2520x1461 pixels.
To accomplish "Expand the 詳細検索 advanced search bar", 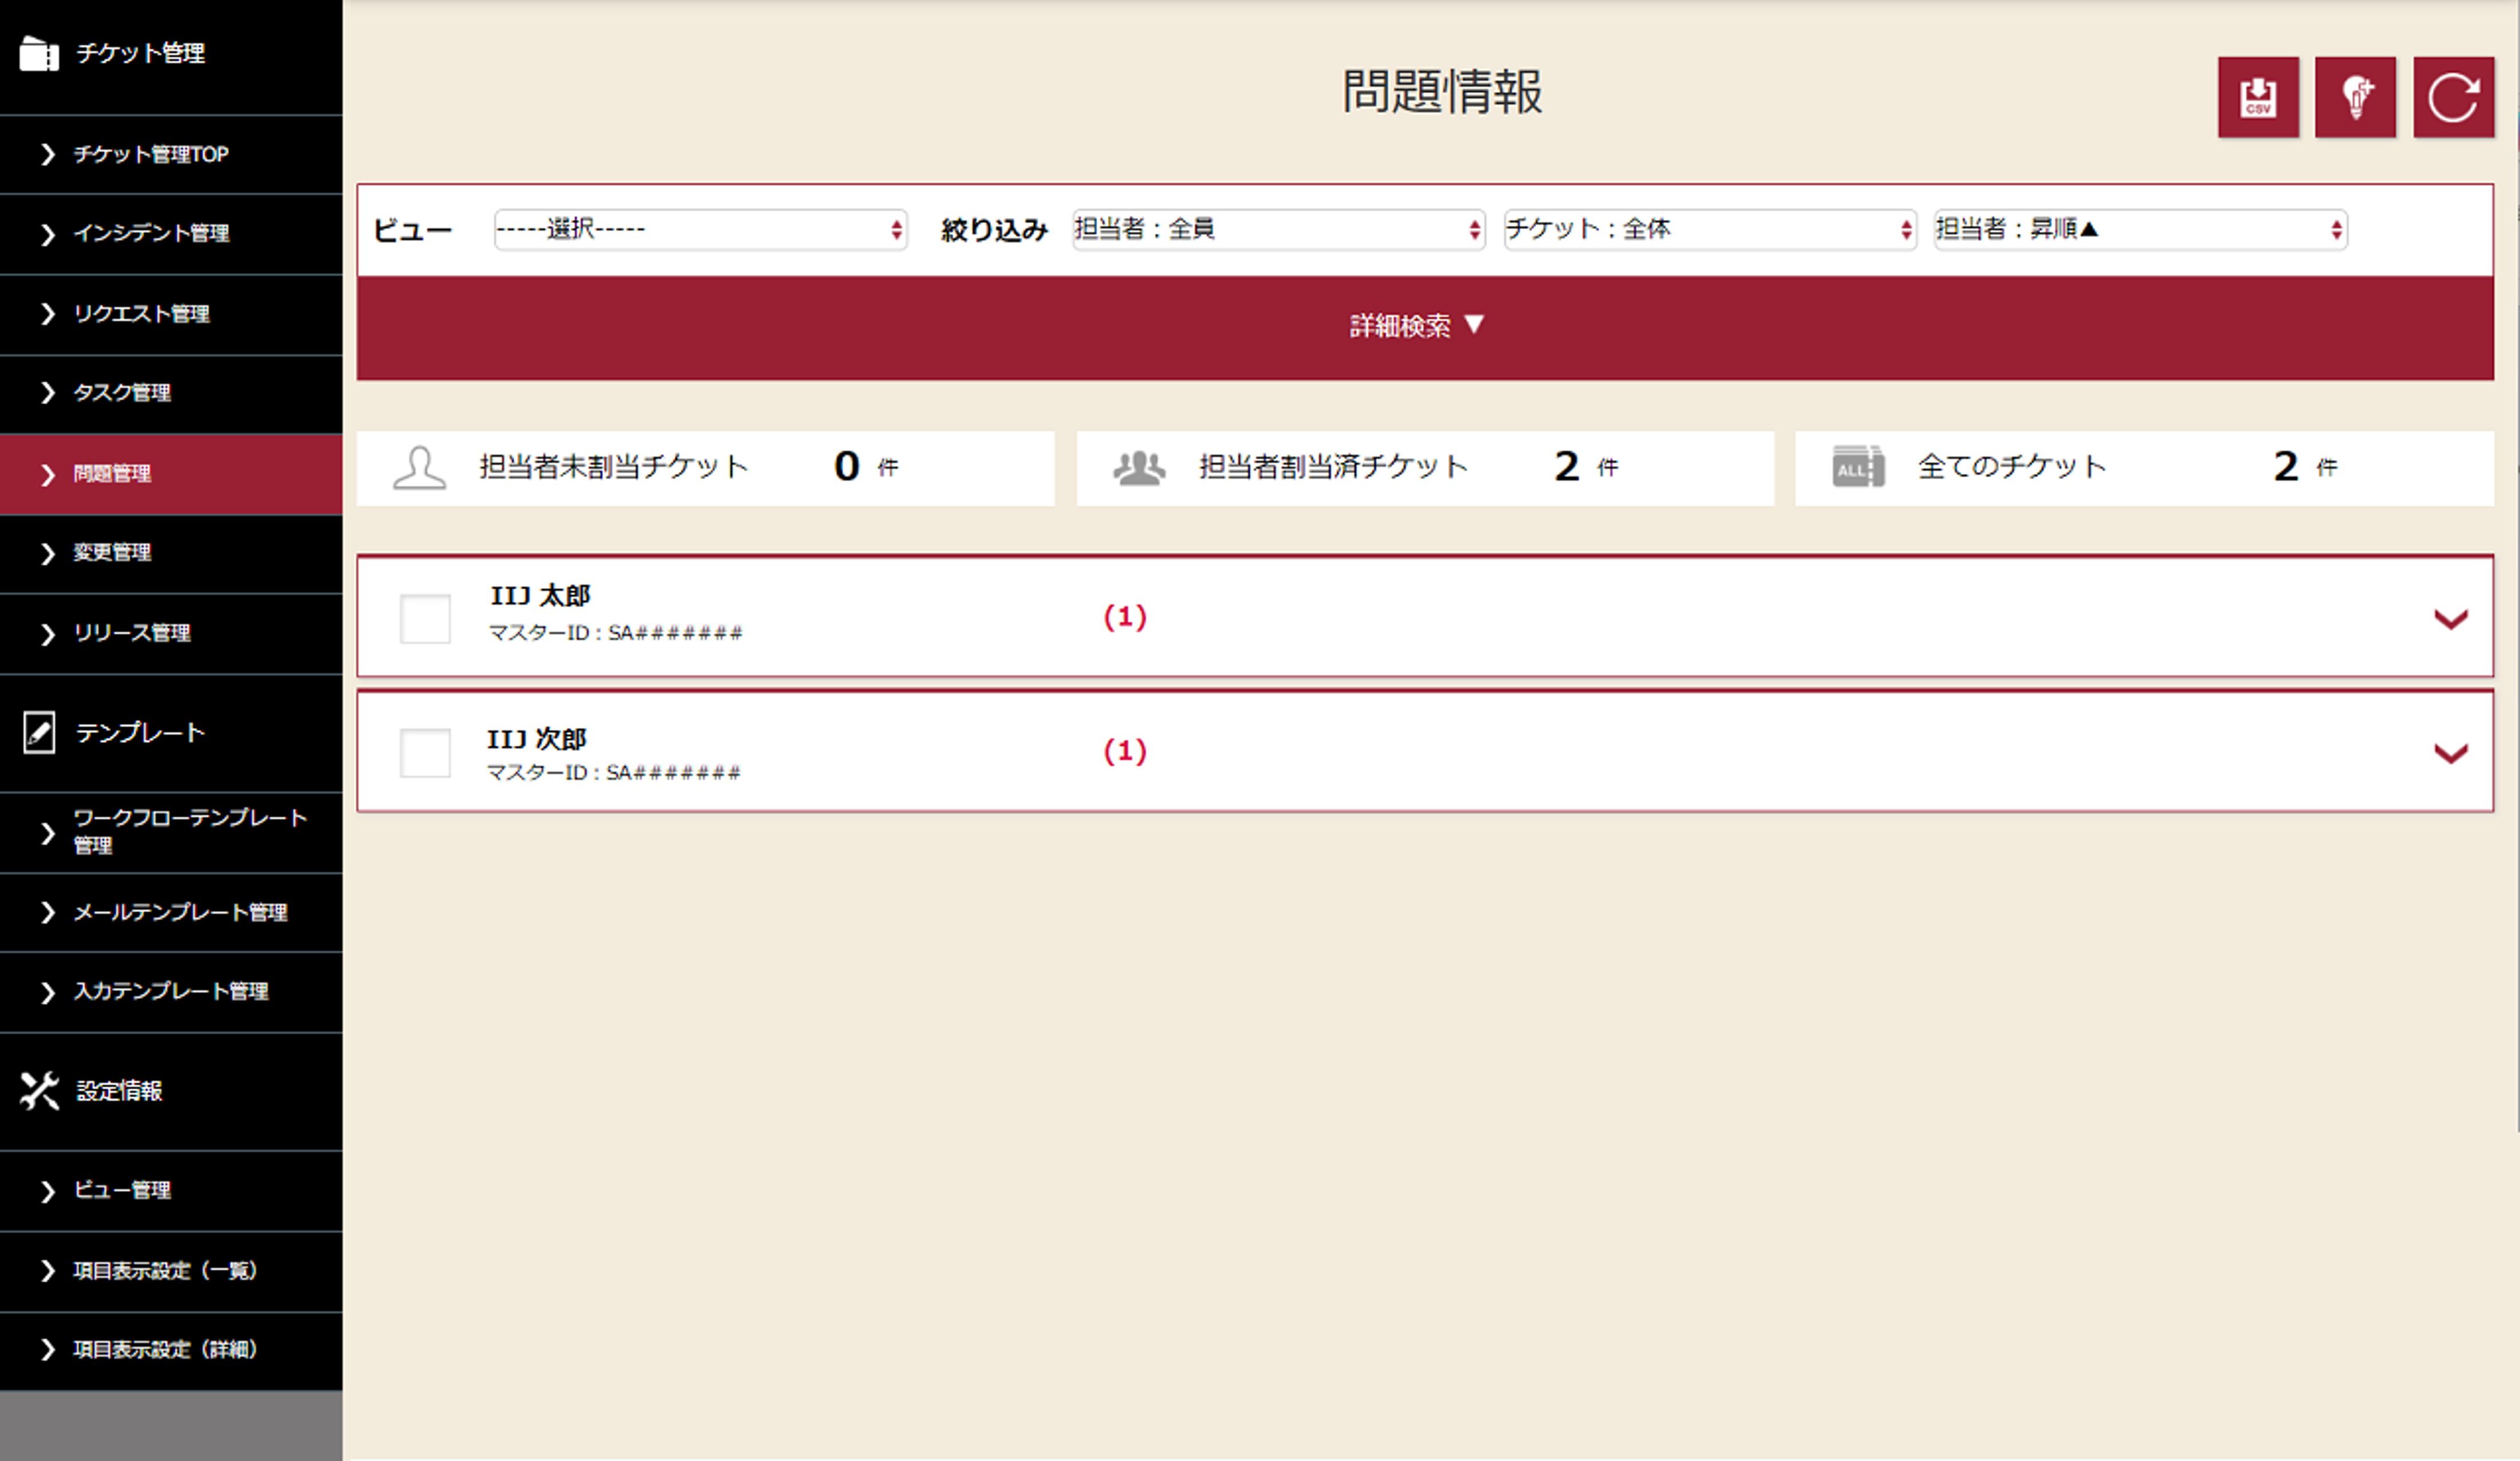I will click(1425, 327).
